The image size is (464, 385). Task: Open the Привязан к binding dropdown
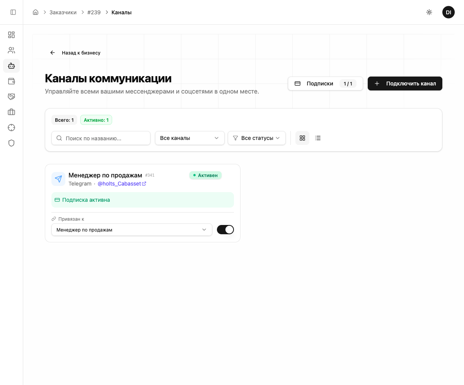131,230
